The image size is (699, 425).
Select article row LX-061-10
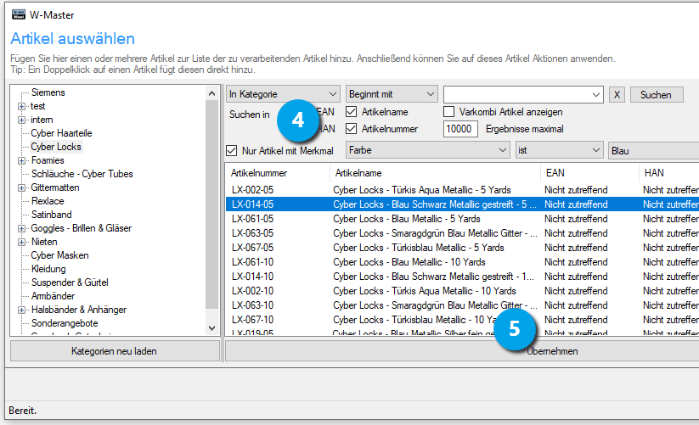click(462, 262)
